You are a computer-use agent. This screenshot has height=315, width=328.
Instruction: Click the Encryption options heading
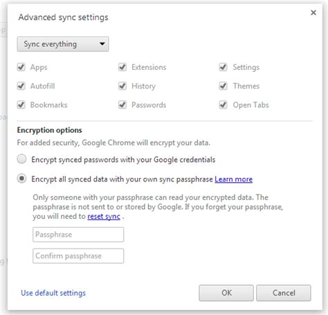click(x=50, y=130)
